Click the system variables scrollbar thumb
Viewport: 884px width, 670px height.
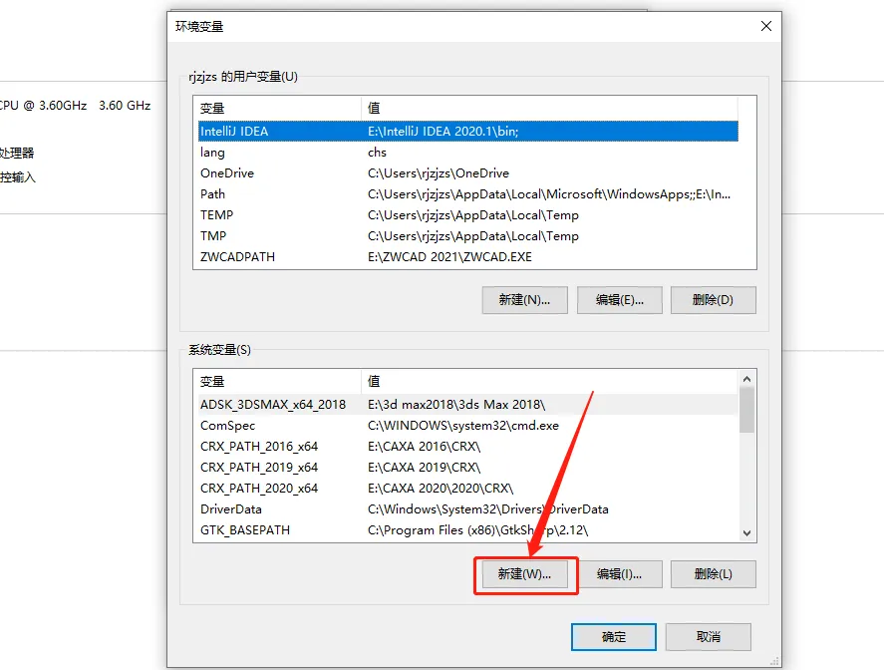click(746, 411)
